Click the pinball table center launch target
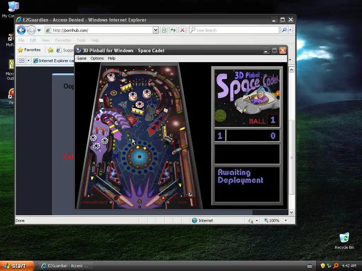 (x=139, y=157)
